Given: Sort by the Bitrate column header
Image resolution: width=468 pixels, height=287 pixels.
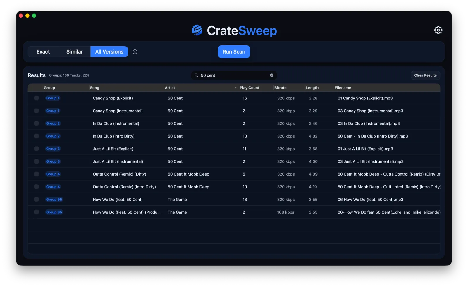Looking at the screenshot, I should [280, 88].
